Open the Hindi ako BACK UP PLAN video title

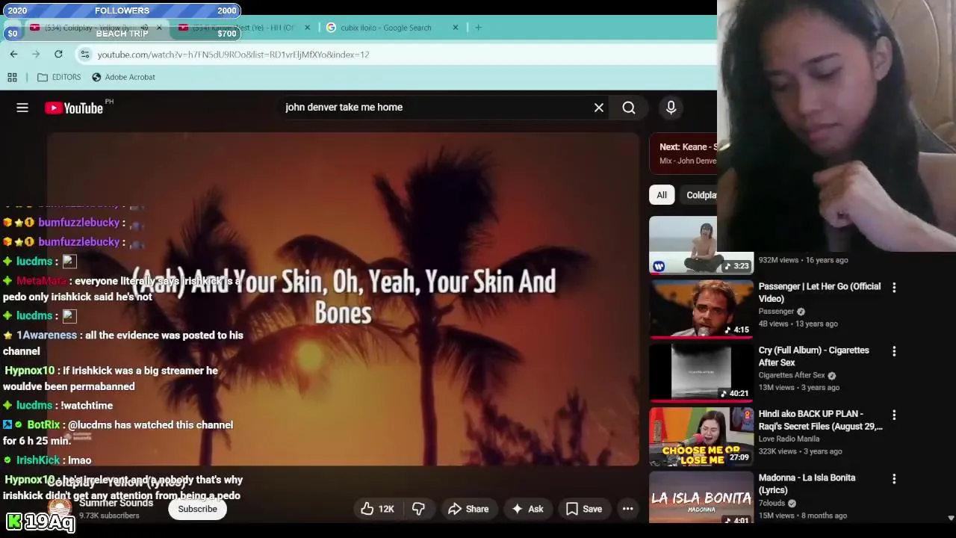[x=820, y=420]
